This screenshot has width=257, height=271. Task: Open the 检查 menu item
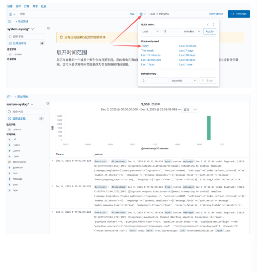coord(44,6)
